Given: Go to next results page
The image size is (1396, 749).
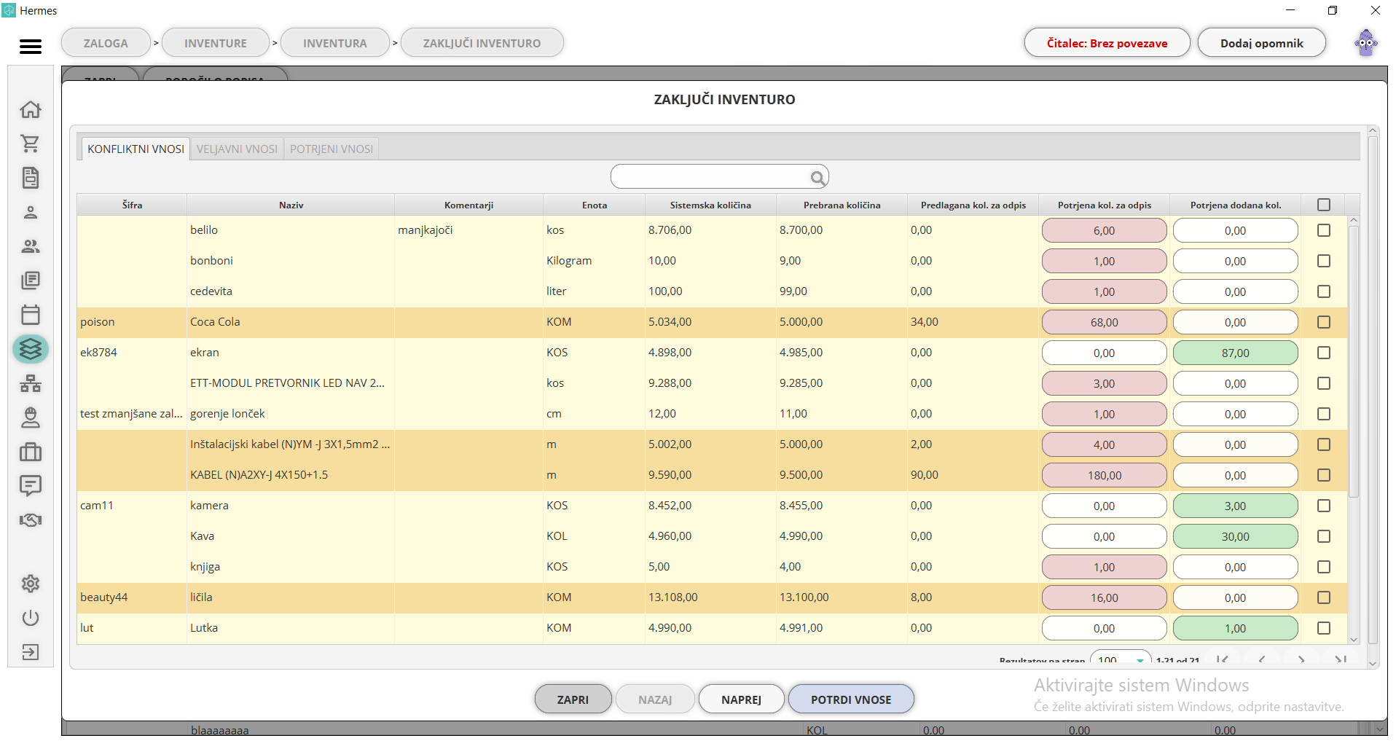Looking at the screenshot, I should click(x=1301, y=659).
